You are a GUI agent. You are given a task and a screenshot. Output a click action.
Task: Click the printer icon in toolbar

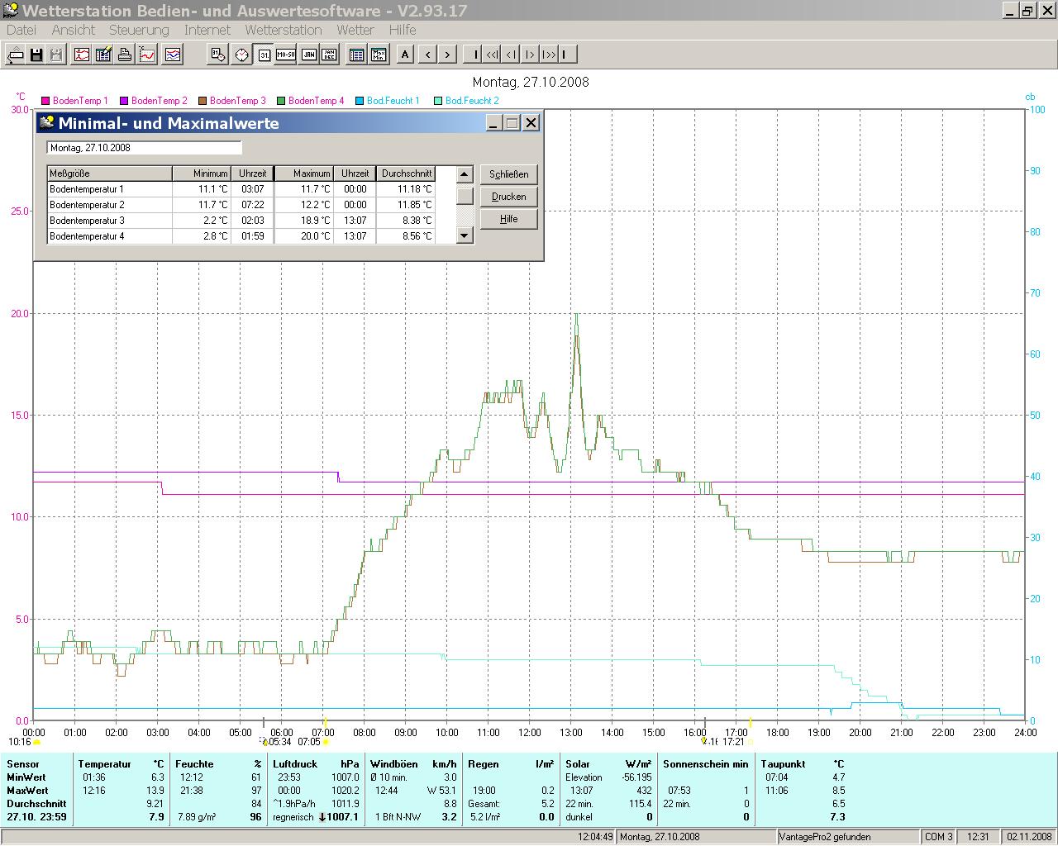125,55
